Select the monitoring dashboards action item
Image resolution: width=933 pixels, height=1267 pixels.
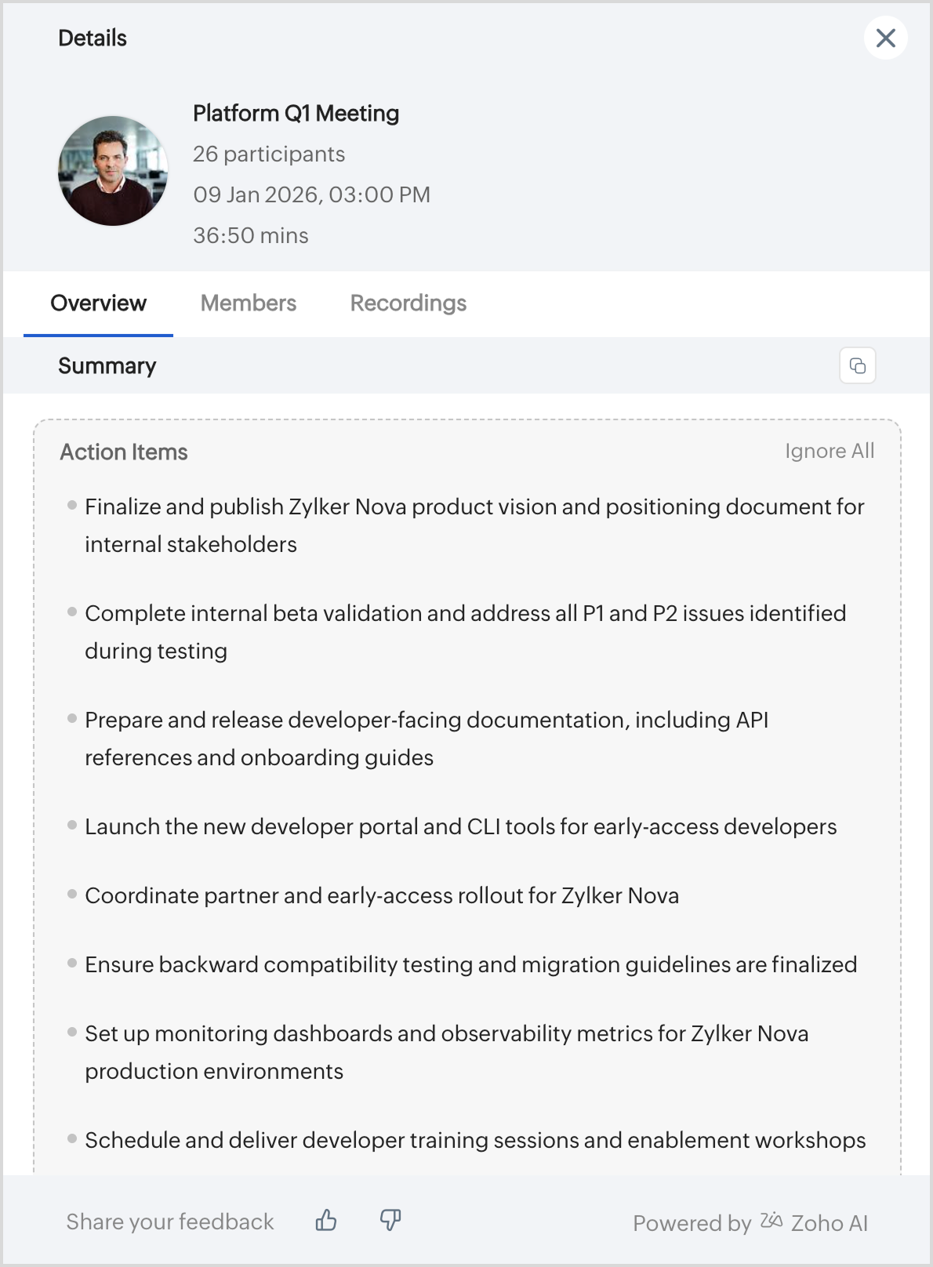446,1052
